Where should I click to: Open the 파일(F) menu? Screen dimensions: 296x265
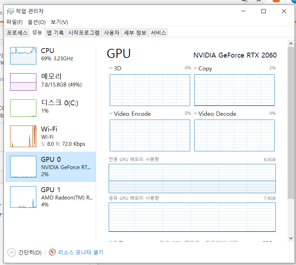click(15, 22)
